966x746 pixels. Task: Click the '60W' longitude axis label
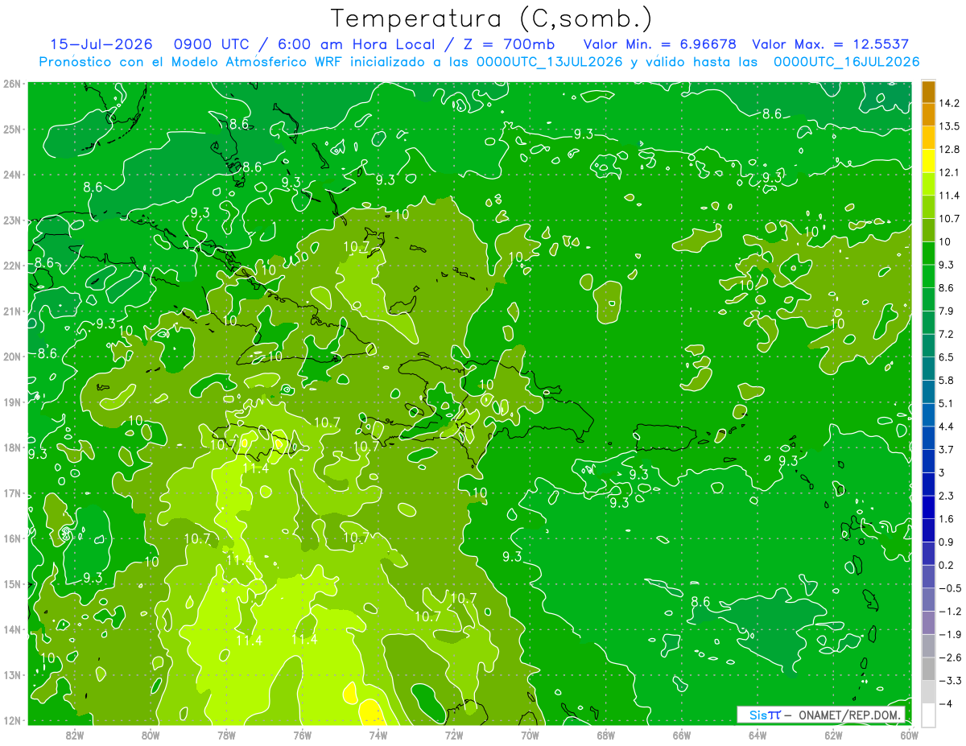click(x=910, y=735)
